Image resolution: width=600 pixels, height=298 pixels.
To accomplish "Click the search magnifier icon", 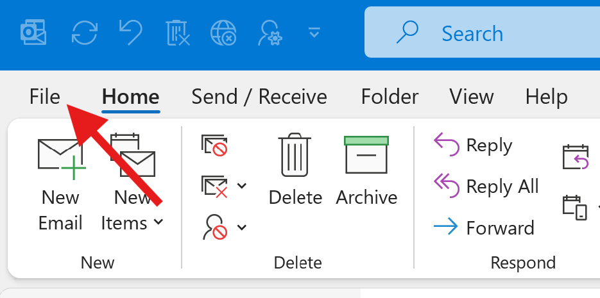I will pos(407,33).
